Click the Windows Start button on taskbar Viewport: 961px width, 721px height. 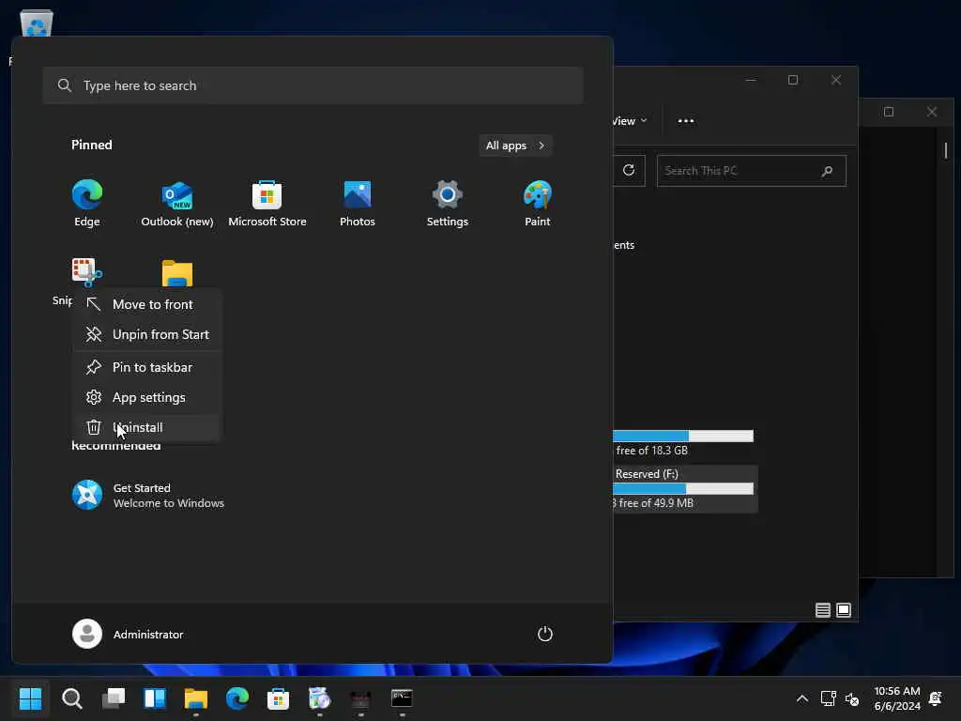30,698
